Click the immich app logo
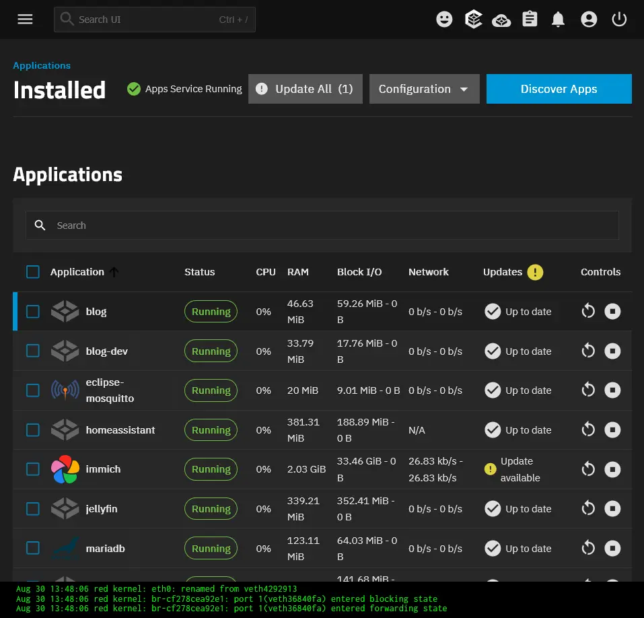Image resolution: width=644 pixels, height=618 pixels. [65, 469]
